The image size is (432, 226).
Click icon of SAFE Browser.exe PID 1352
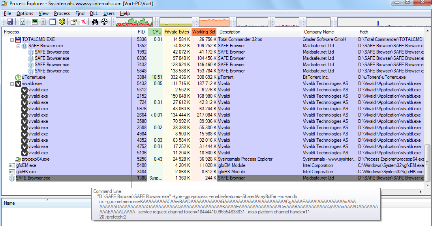point(24,46)
